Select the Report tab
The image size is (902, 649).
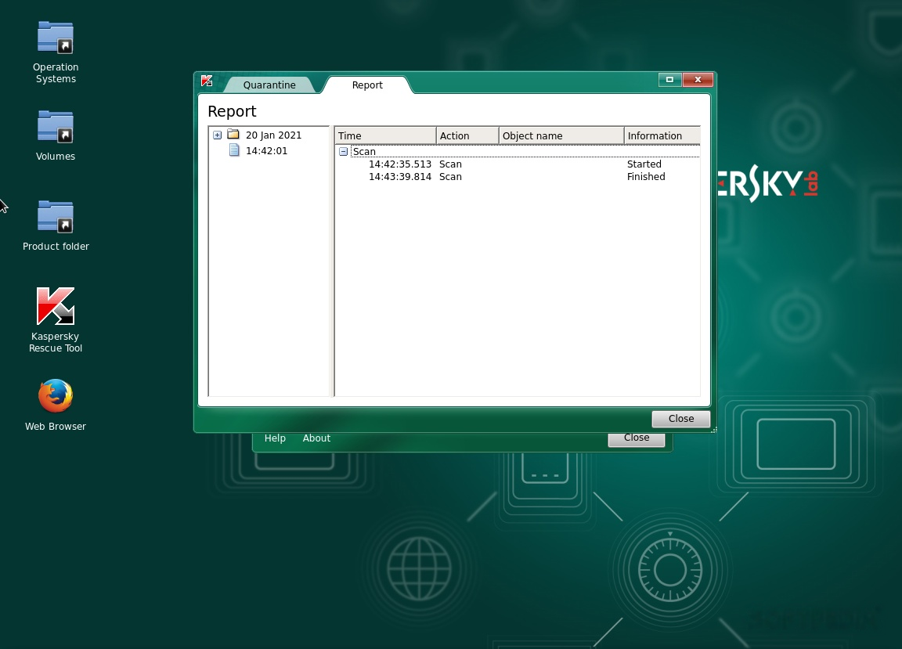tap(367, 85)
